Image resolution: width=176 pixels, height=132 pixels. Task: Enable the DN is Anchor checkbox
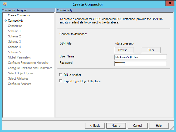coord(61,75)
